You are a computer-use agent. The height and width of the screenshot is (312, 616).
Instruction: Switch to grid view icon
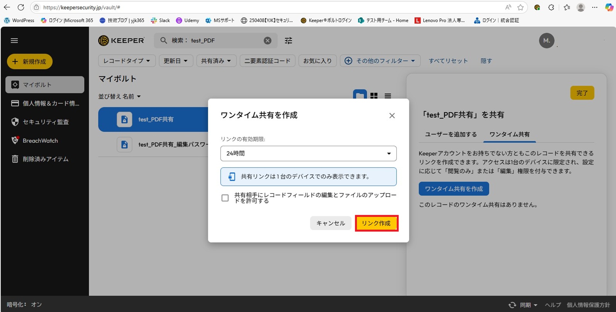tap(374, 96)
